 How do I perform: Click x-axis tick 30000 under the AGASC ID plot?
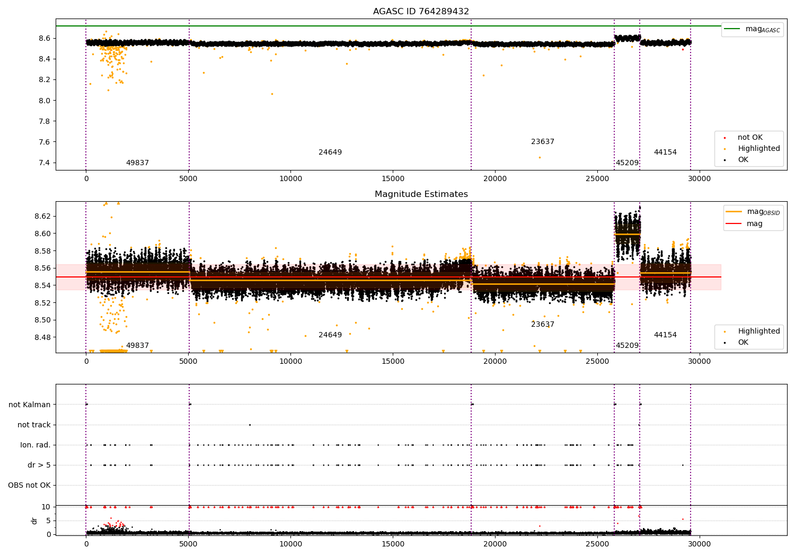[x=699, y=179]
